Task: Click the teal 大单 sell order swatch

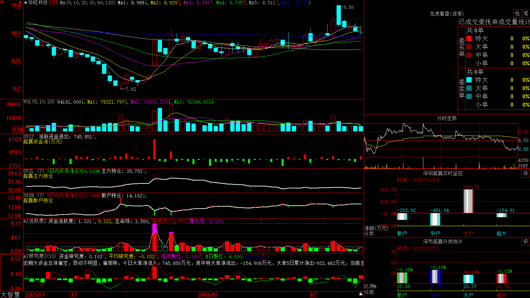Action: pyautogui.click(x=469, y=88)
